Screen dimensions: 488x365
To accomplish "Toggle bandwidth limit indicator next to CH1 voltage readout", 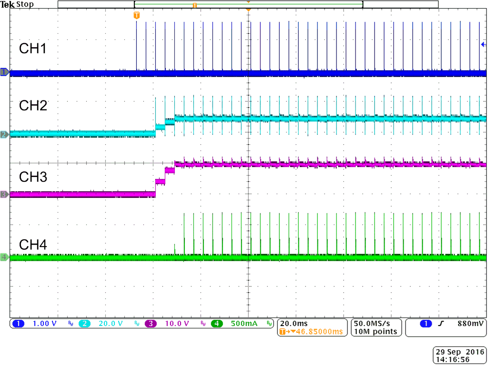I will coord(71,324).
